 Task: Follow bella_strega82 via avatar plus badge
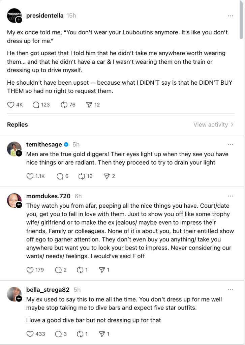tap(19, 298)
